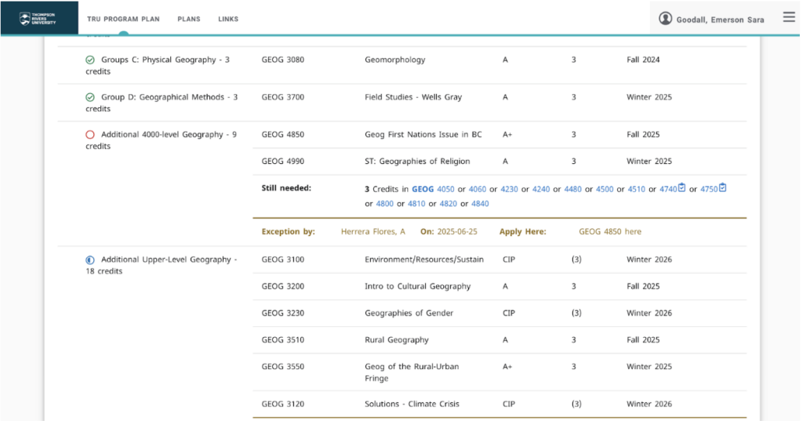The image size is (803, 421).
Task: Follow the 4840 course link
Action: 480,204
